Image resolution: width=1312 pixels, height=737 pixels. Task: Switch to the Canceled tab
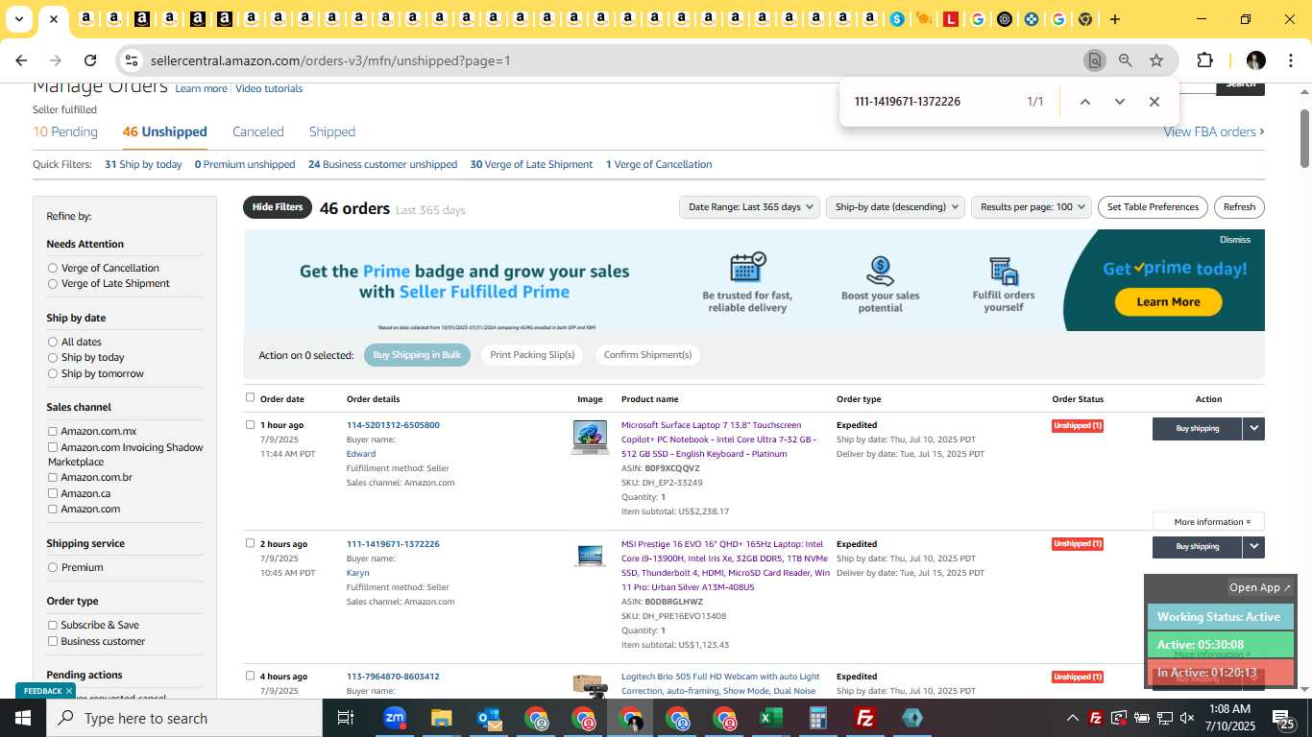point(258,131)
